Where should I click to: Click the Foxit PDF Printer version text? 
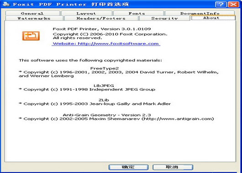[x=102, y=29]
